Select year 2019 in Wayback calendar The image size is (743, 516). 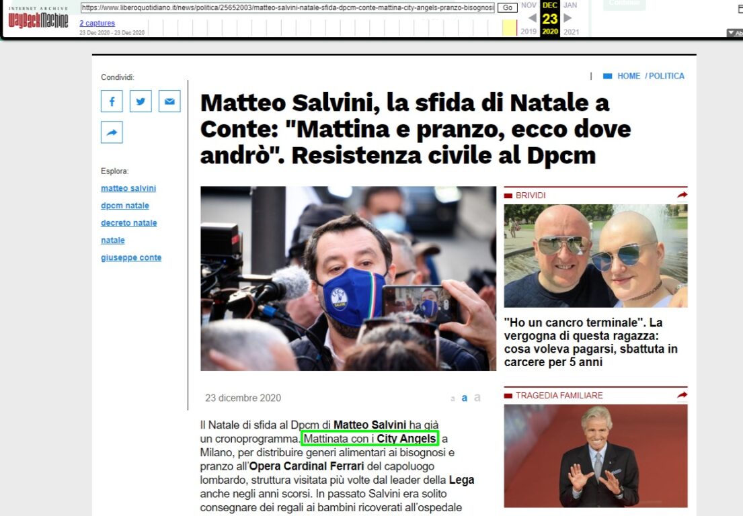529,32
